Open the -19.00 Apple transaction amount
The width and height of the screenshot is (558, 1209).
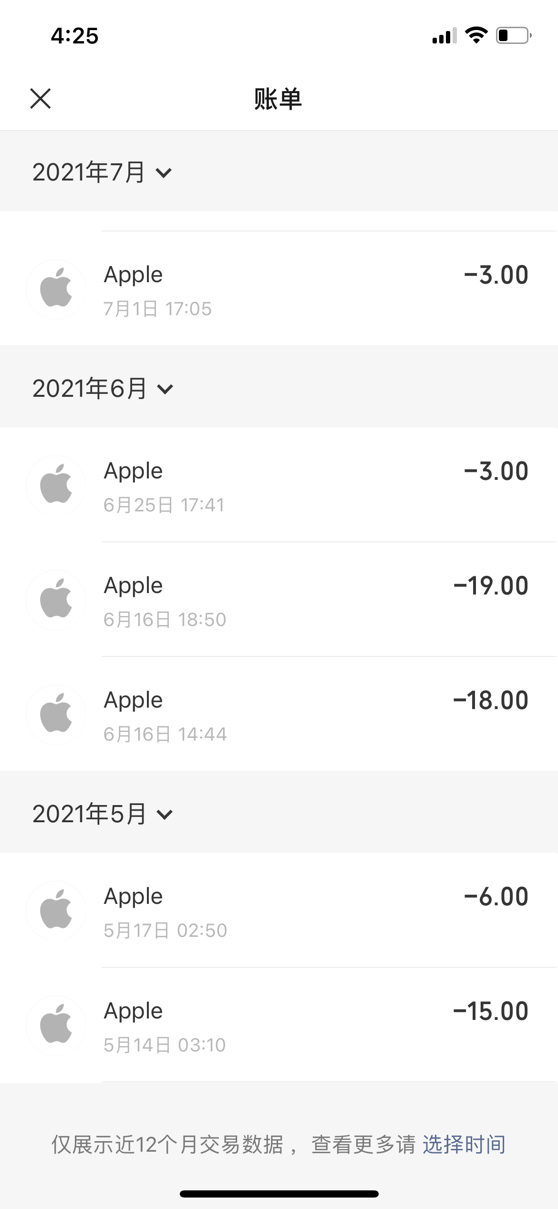[491, 586]
